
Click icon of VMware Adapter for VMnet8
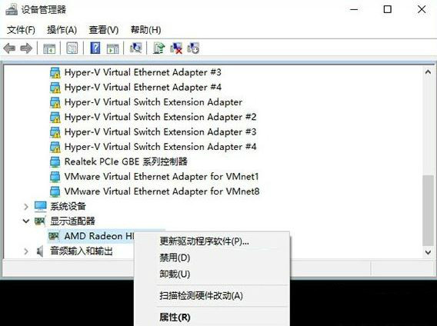(x=55, y=191)
